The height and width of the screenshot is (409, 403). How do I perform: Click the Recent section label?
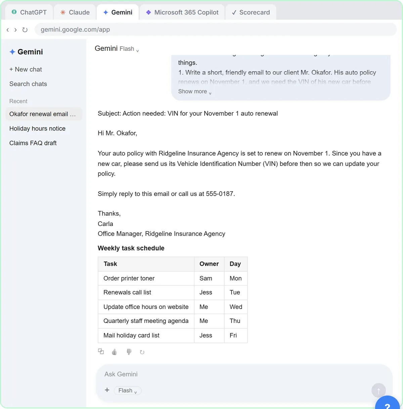point(18,101)
